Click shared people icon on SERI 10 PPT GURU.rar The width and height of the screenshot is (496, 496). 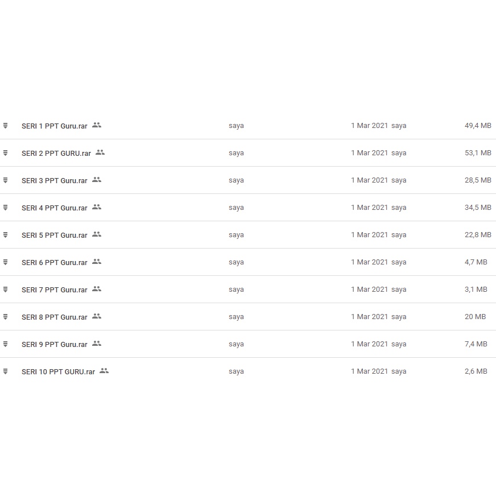coord(104,371)
